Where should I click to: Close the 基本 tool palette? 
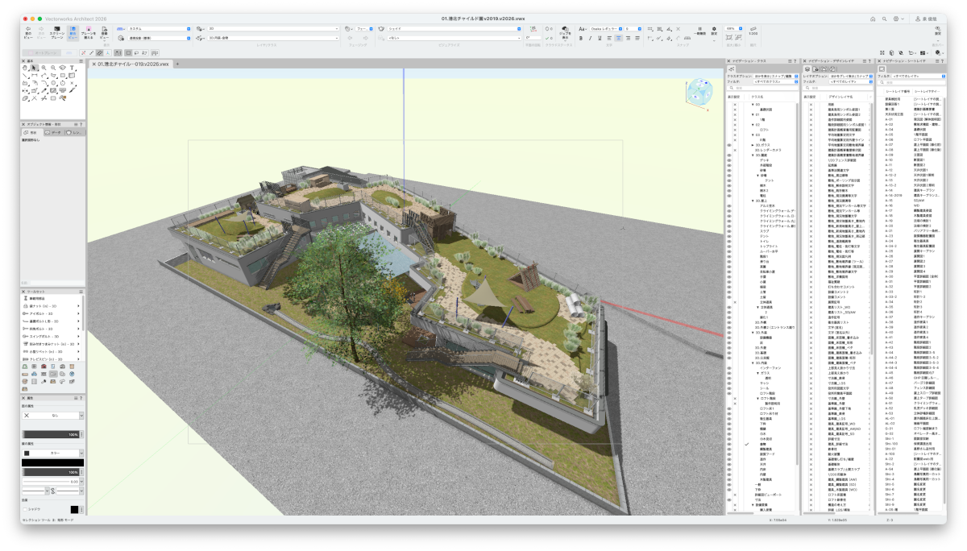(23, 61)
